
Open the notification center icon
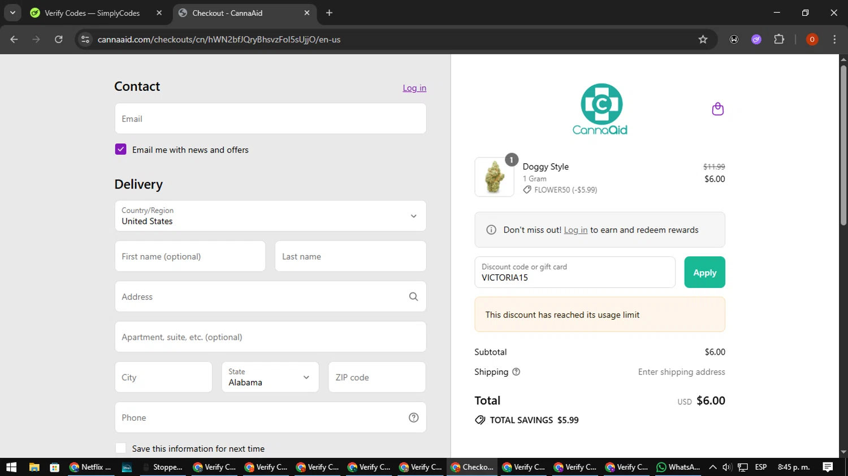(828, 467)
